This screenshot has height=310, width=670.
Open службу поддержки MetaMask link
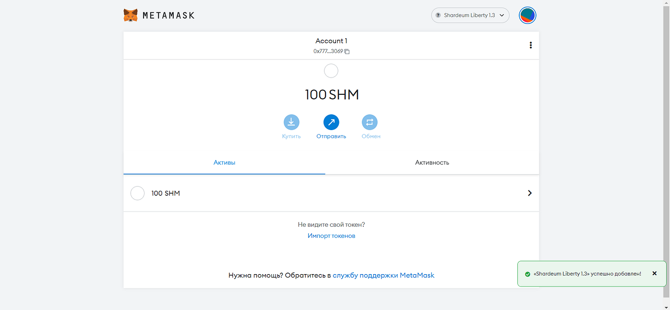384,276
